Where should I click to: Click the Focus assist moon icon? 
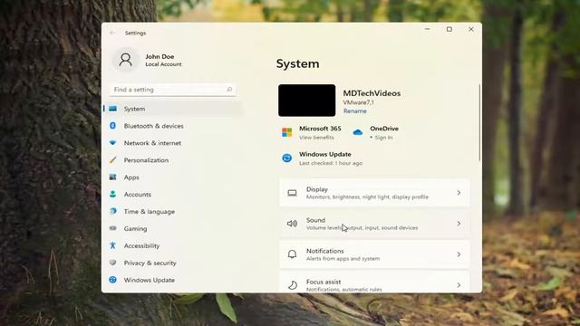[292, 285]
